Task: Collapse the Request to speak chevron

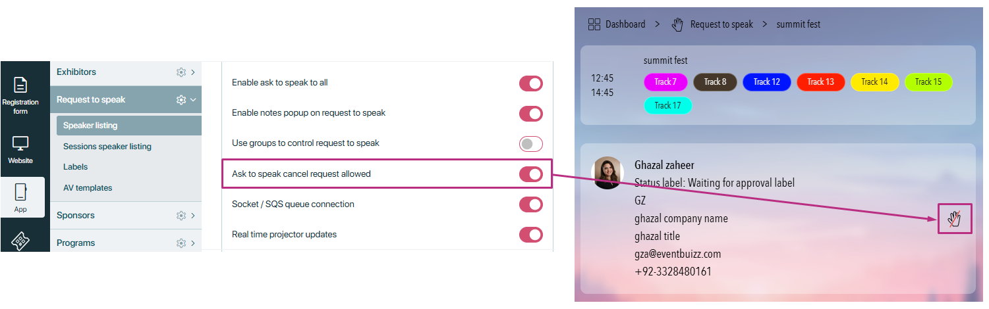Action: (x=193, y=100)
